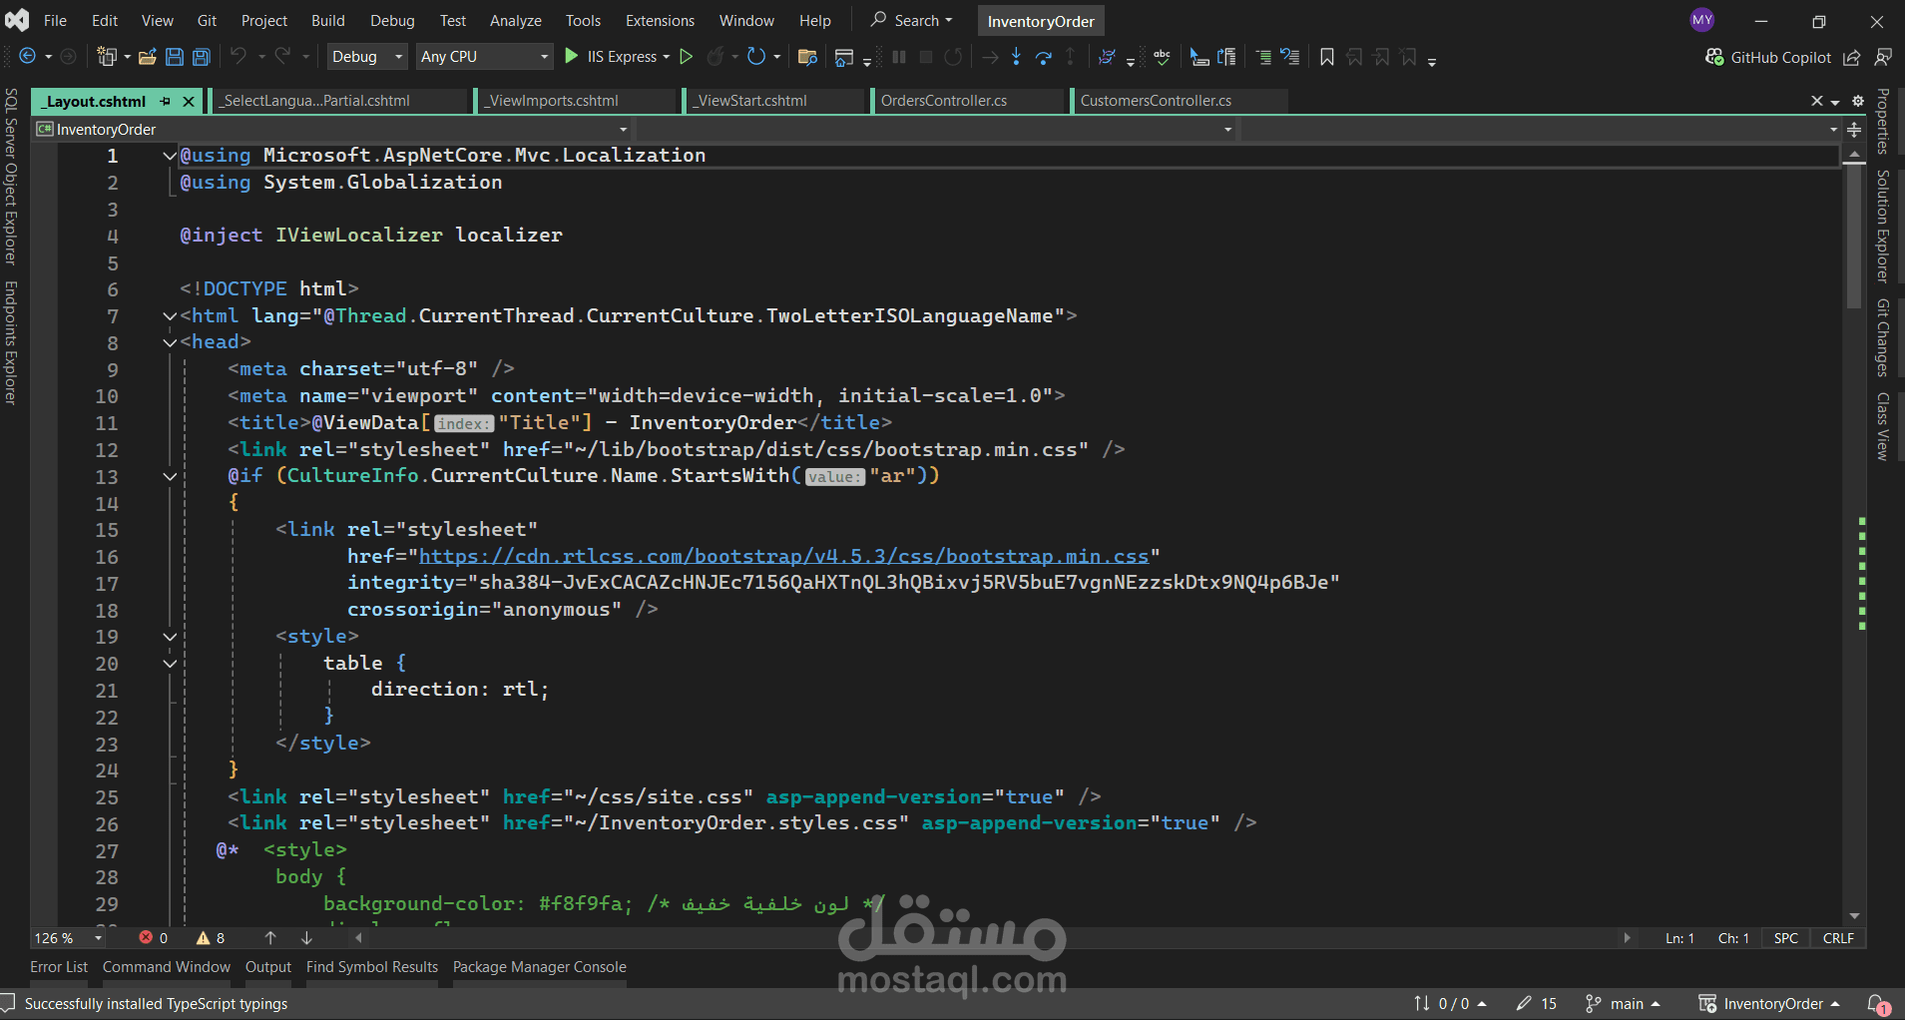Open the Solution Explorer side tab
The height and width of the screenshot is (1020, 1905).
pos(1883,227)
